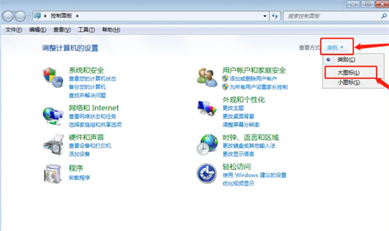The height and width of the screenshot is (231, 389).
Task: Open the User Accounts people icon
Action: 206,77
